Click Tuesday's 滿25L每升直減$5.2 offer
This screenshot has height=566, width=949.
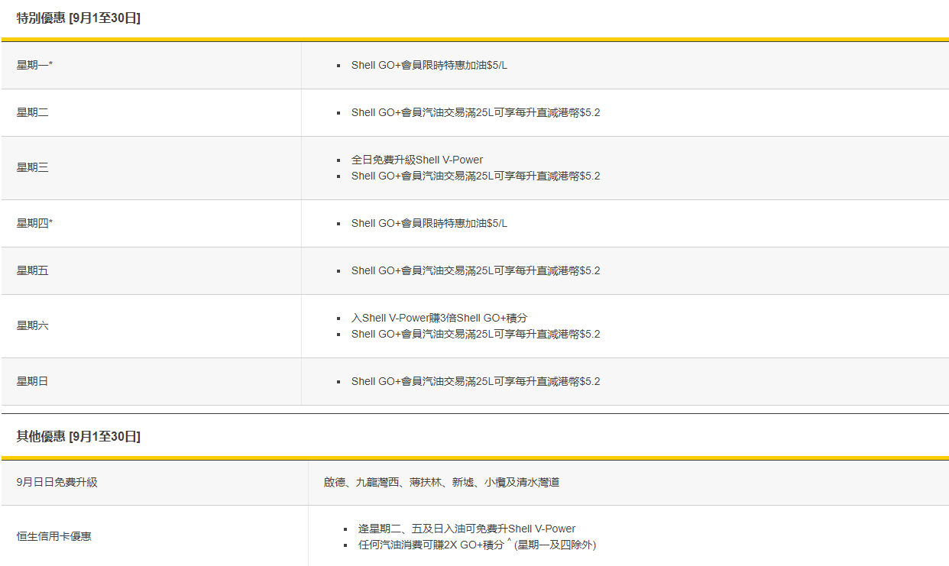475,112
